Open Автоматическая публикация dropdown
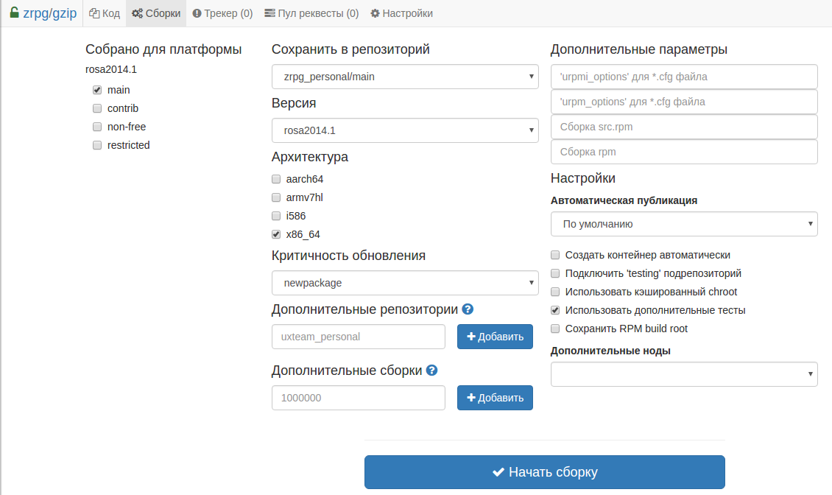The image size is (832, 495). 684,224
